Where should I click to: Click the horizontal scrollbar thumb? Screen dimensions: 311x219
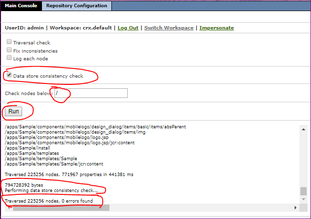pos(61,208)
